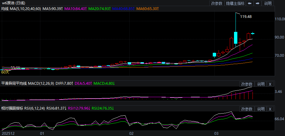Click 说明 in the top chart header
The width and height of the screenshot is (285, 136).
[268, 3]
